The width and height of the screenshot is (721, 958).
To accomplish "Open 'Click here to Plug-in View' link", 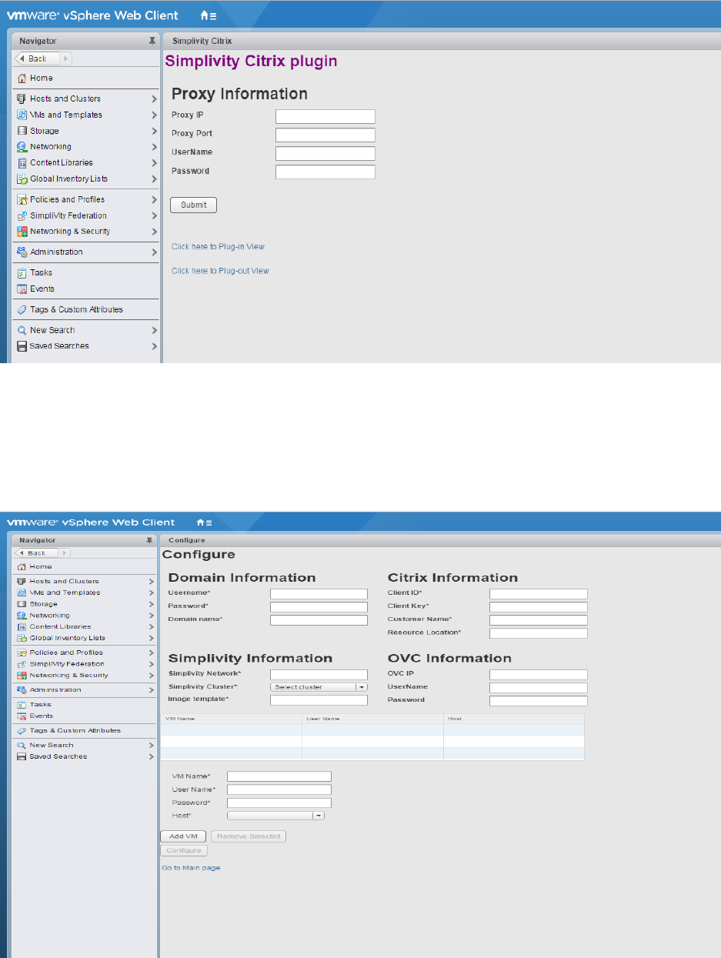I will pyautogui.click(x=218, y=247).
